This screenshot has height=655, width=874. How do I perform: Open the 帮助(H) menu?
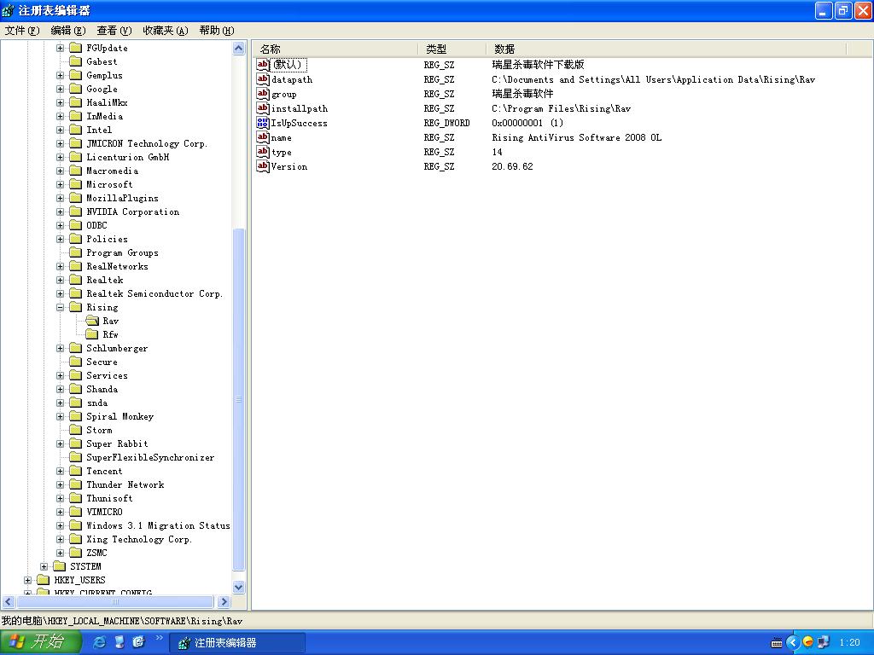click(x=216, y=31)
